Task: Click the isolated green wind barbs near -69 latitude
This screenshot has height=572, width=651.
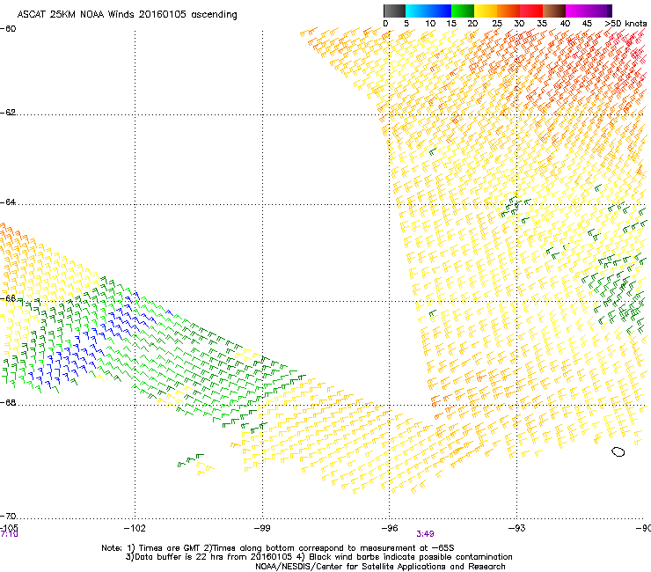Action: [191, 460]
